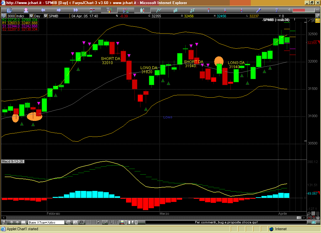Click the blue left arrow navigation icon
This screenshot has width=321, height=233.
coord(42,10)
